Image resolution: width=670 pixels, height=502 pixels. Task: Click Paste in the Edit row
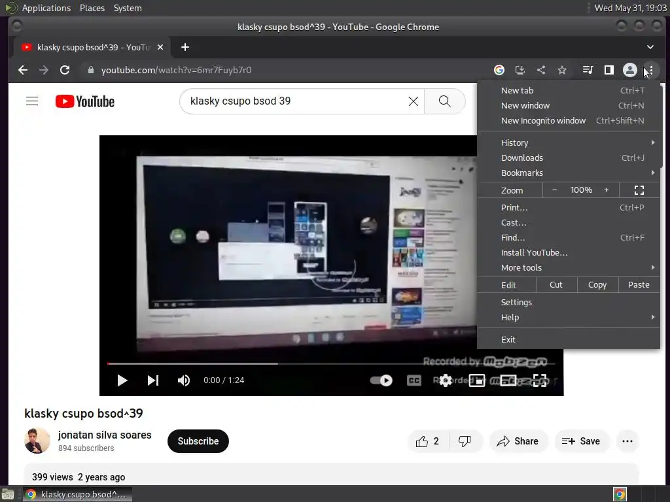click(639, 285)
